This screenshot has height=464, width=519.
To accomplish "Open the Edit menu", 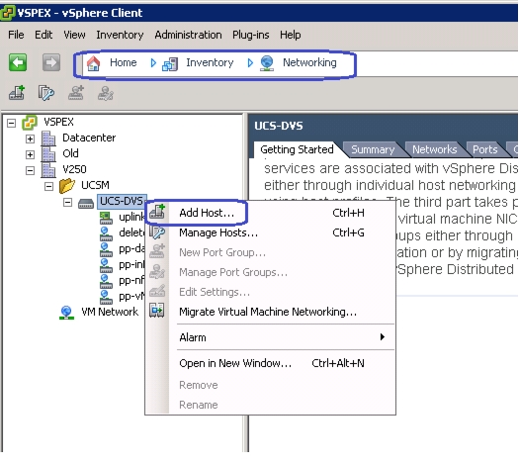I will 43,35.
